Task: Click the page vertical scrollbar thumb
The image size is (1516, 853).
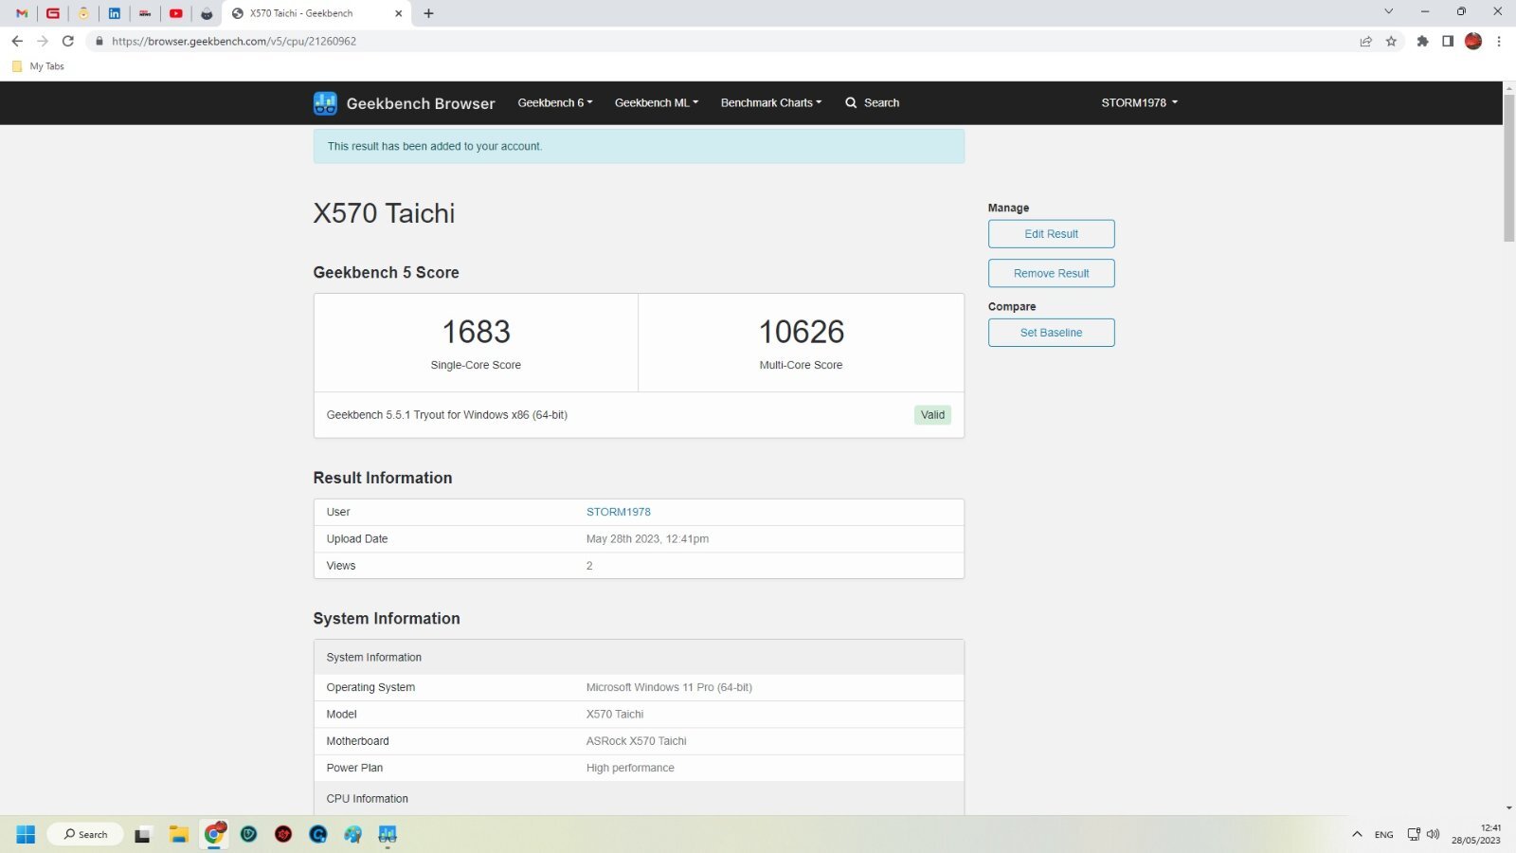Action: [x=1508, y=168]
